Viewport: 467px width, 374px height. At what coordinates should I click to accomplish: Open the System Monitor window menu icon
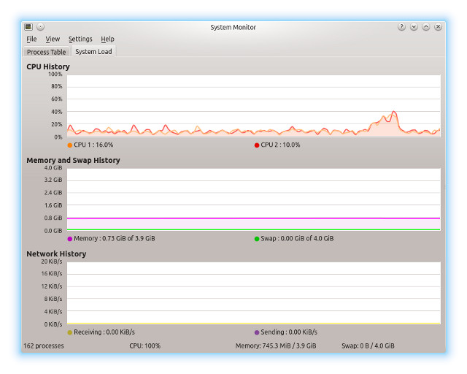tap(28, 27)
